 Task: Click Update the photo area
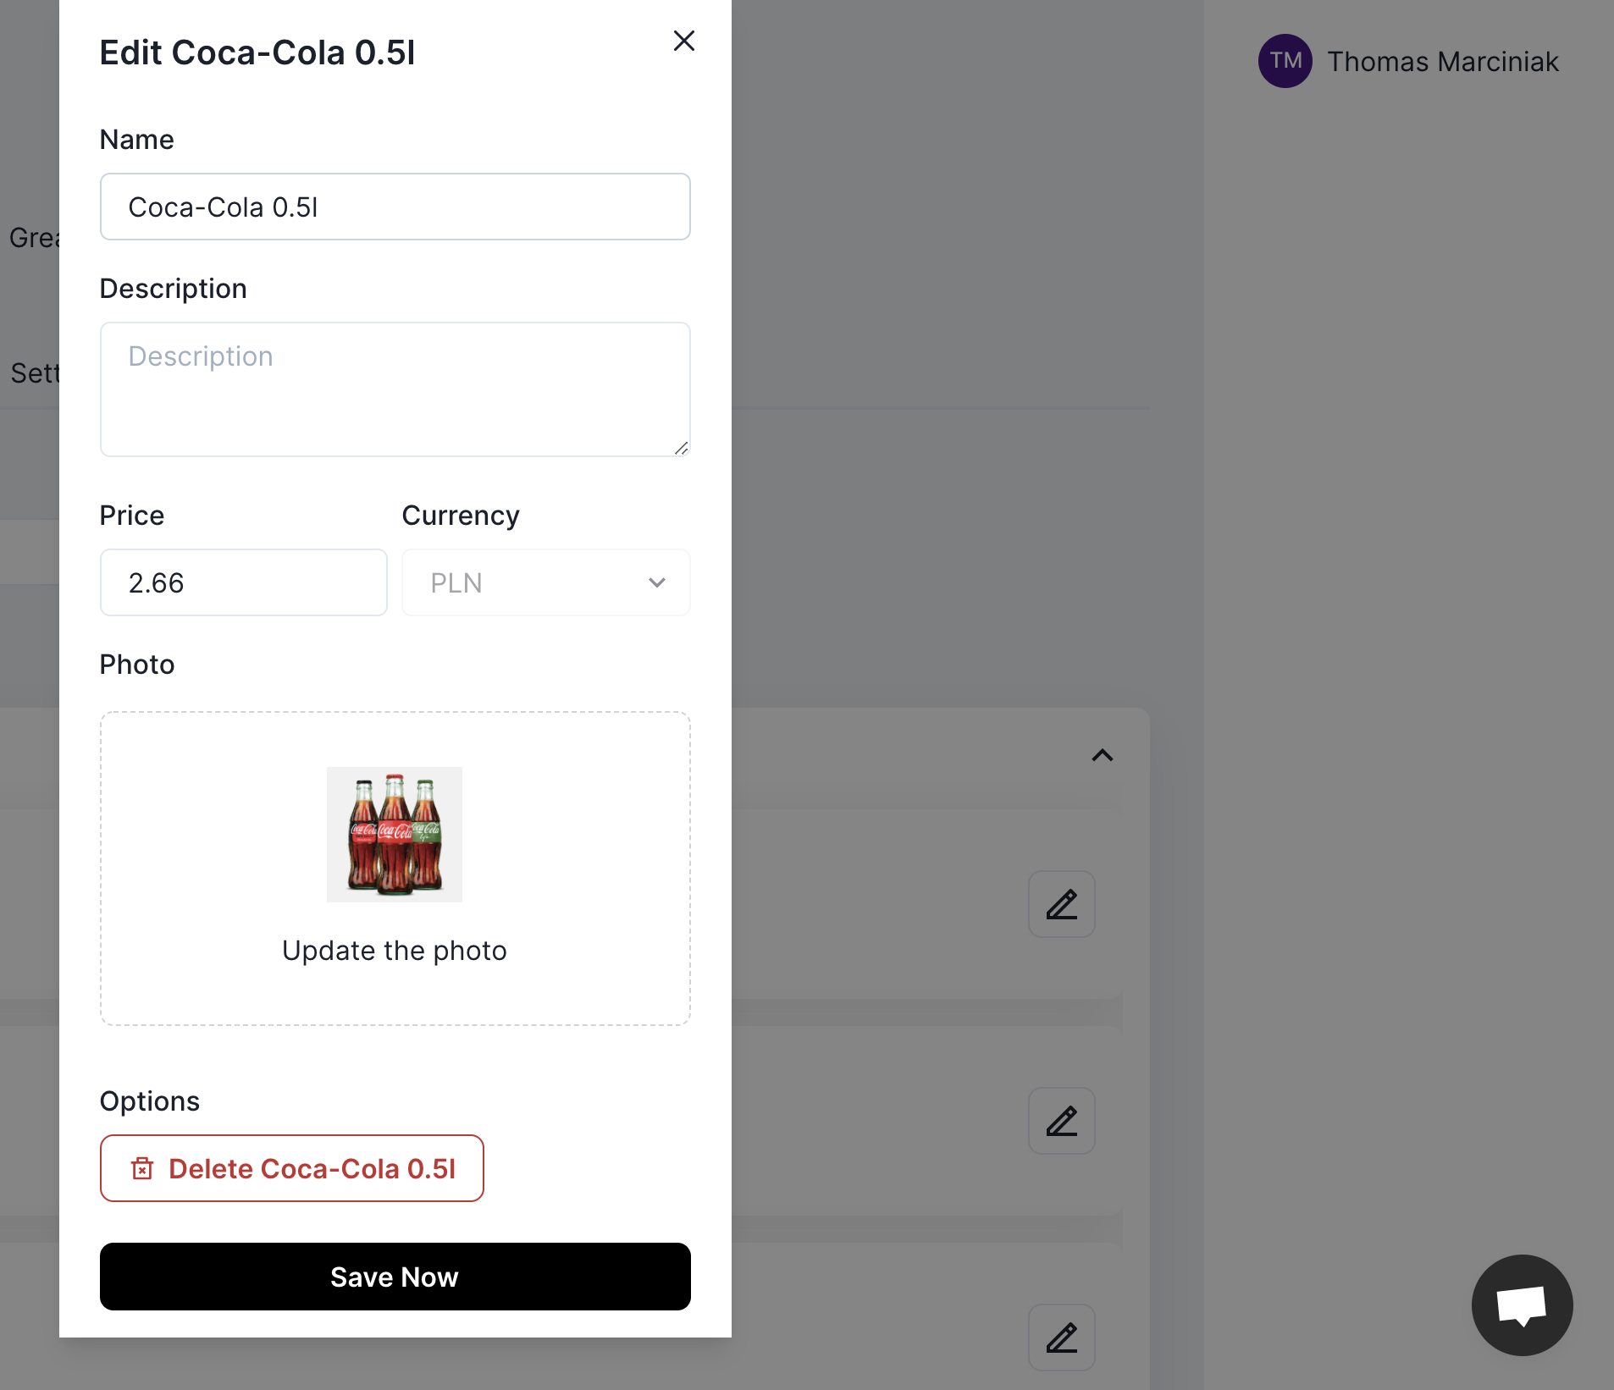tap(394, 950)
